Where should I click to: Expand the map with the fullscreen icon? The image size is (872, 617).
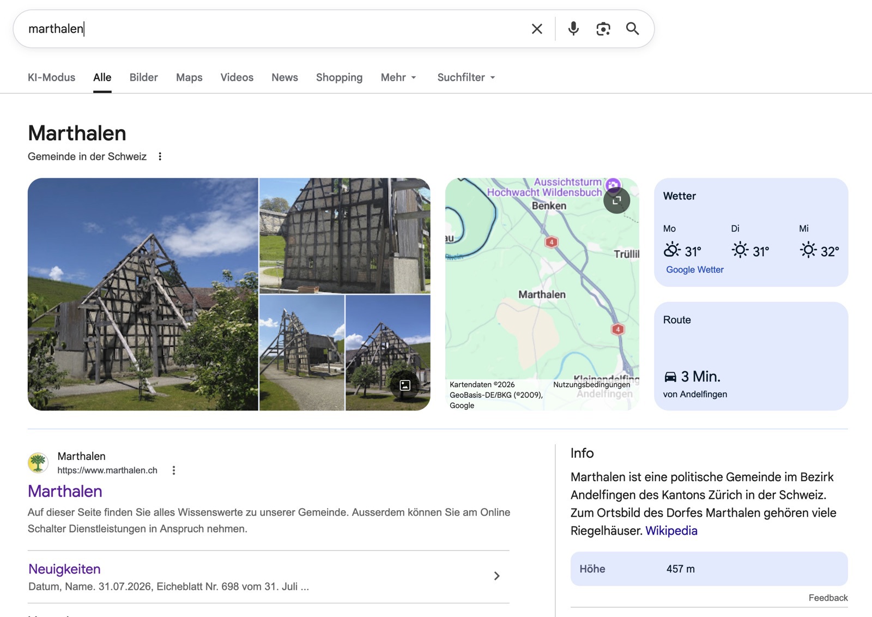[x=616, y=201]
